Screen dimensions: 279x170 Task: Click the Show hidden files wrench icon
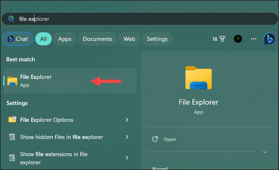(x=12, y=137)
